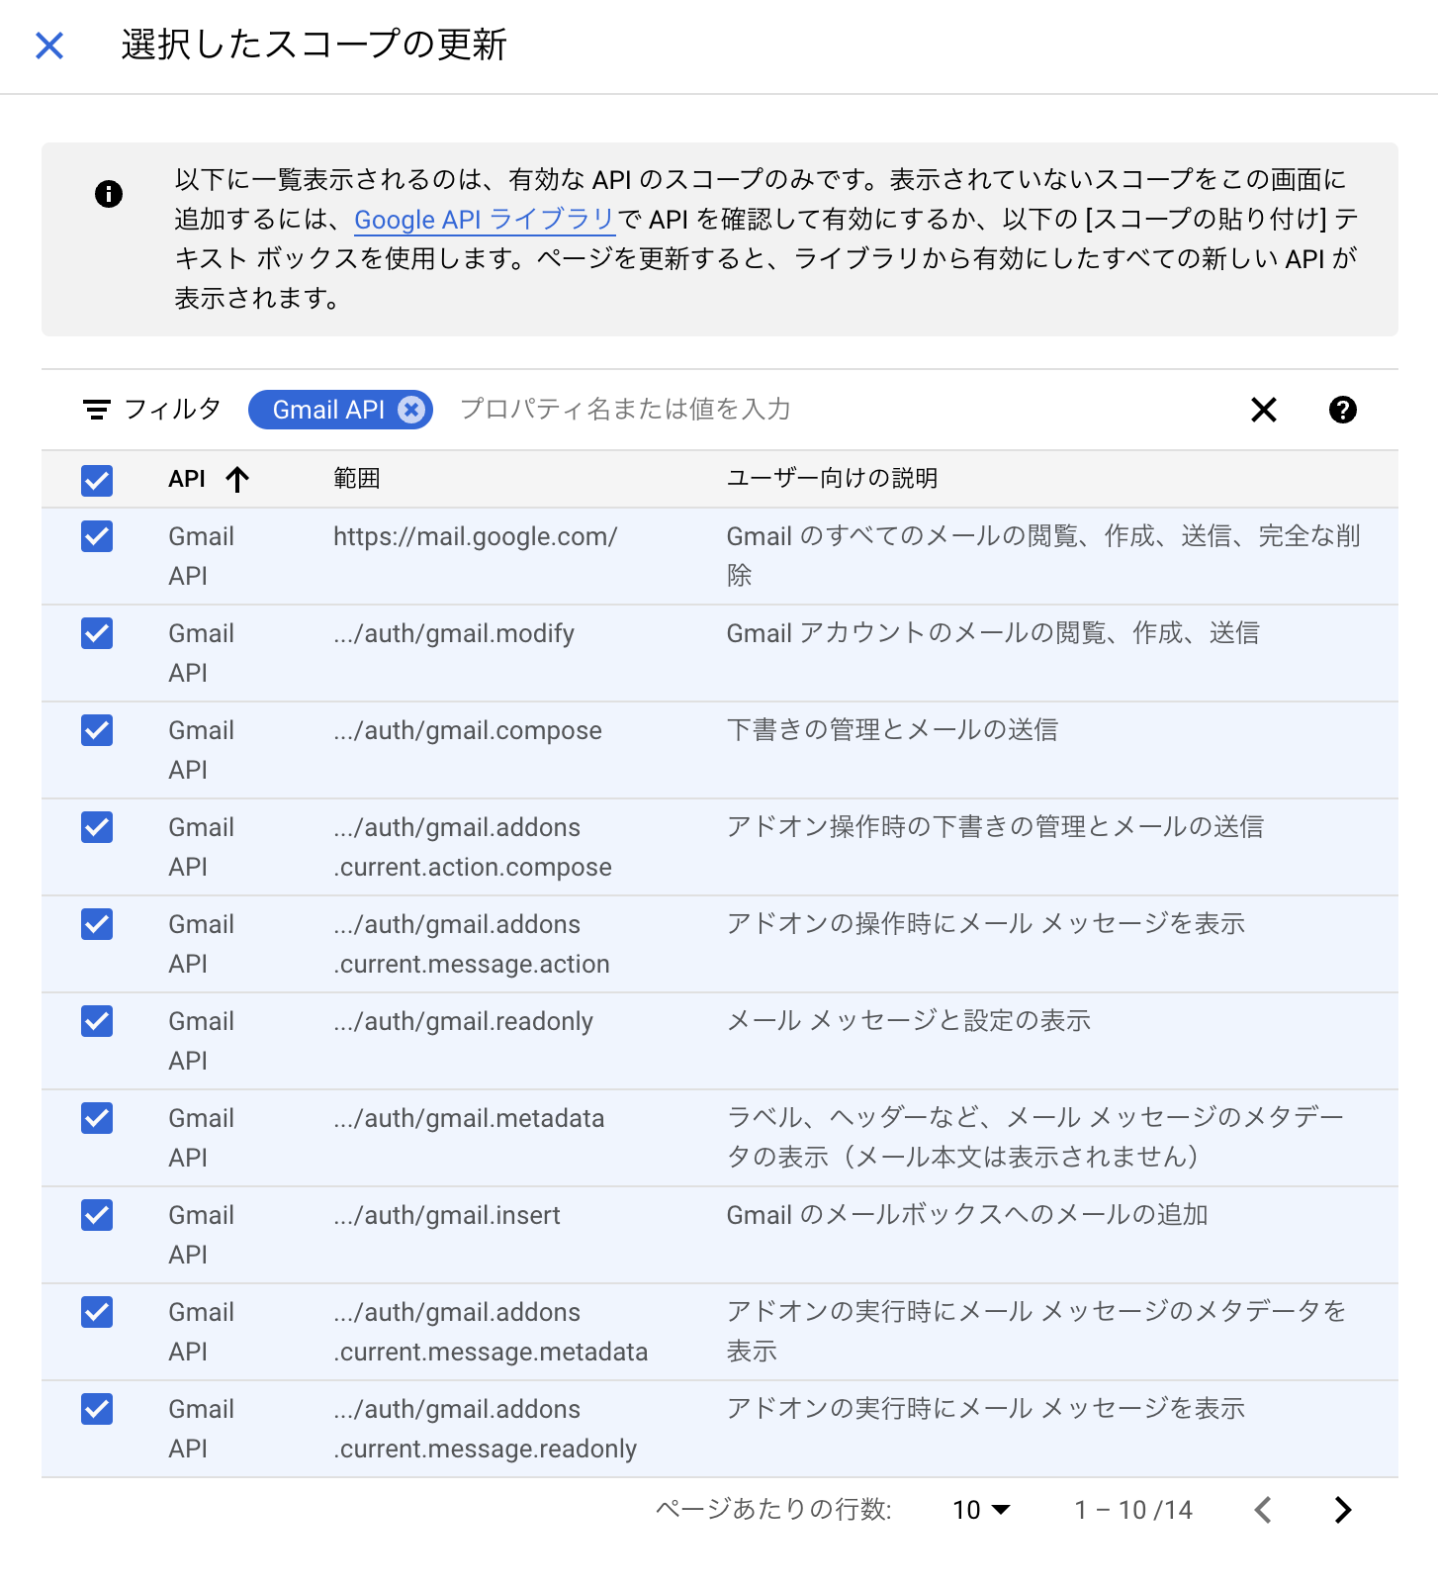Screen dimensions: 1438x1591
Task: Click the addons .current.action.compose scope text
Action: pos(473,847)
